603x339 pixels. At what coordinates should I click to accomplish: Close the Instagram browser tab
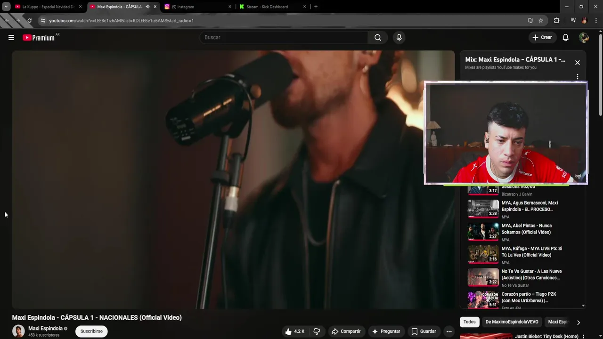(x=230, y=7)
